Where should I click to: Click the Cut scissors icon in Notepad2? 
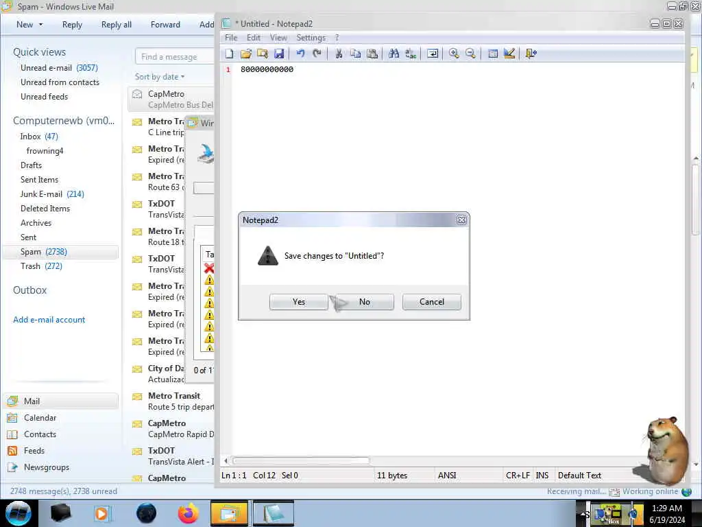(339, 54)
